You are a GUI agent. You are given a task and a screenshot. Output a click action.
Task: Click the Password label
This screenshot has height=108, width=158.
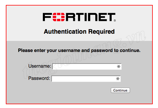pos(39,78)
